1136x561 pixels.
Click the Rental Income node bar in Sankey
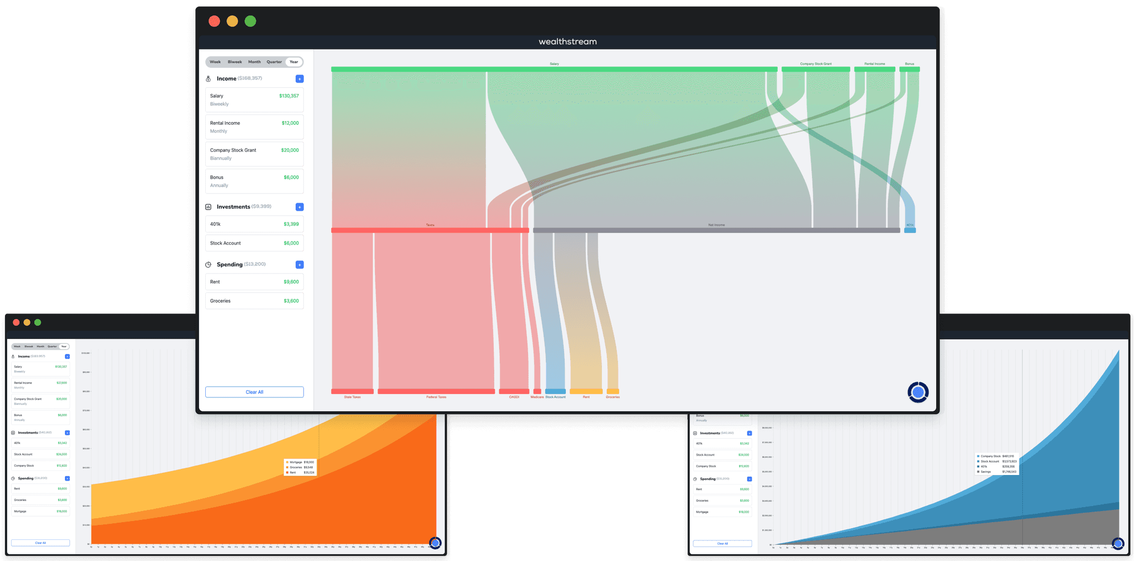[875, 69]
